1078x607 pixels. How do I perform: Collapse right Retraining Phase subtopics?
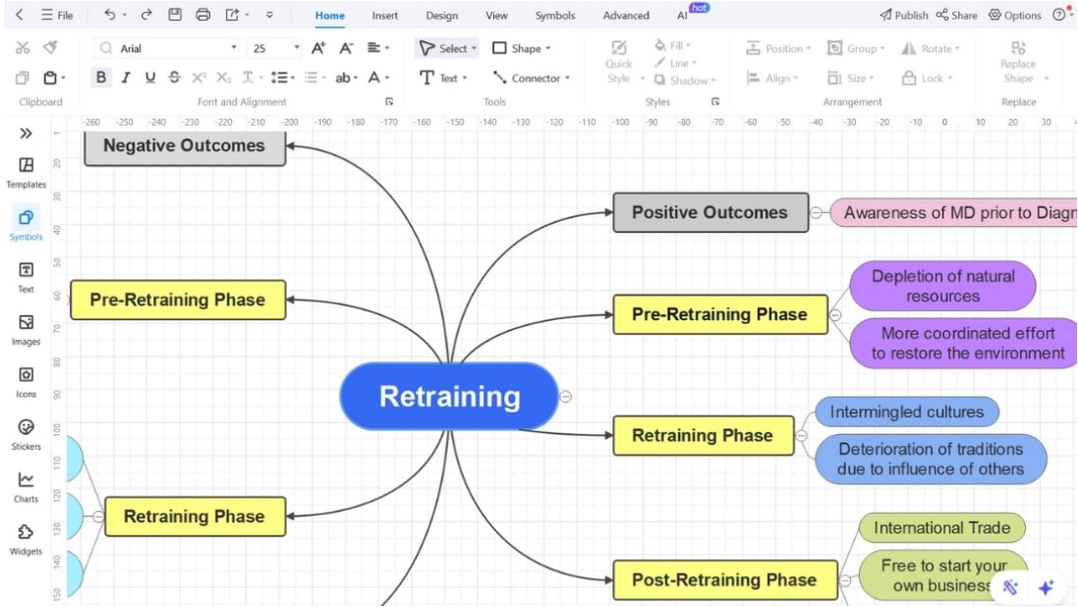click(802, 435)
